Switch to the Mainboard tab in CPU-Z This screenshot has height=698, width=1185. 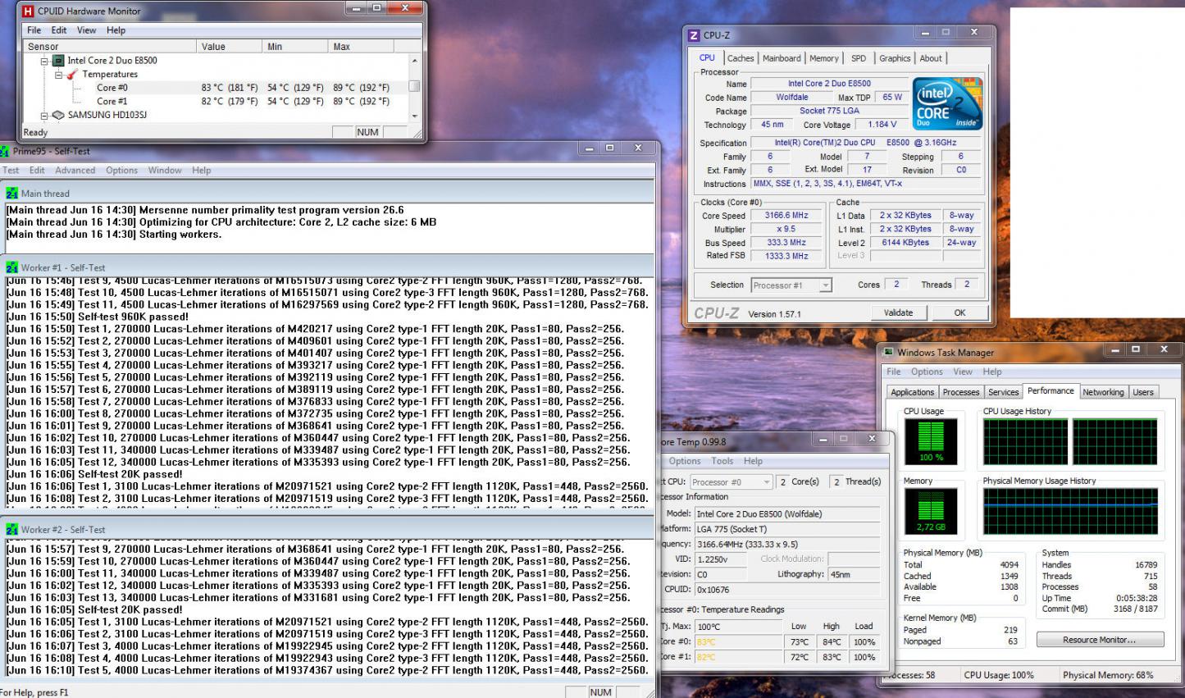click(x=782, y=58)
